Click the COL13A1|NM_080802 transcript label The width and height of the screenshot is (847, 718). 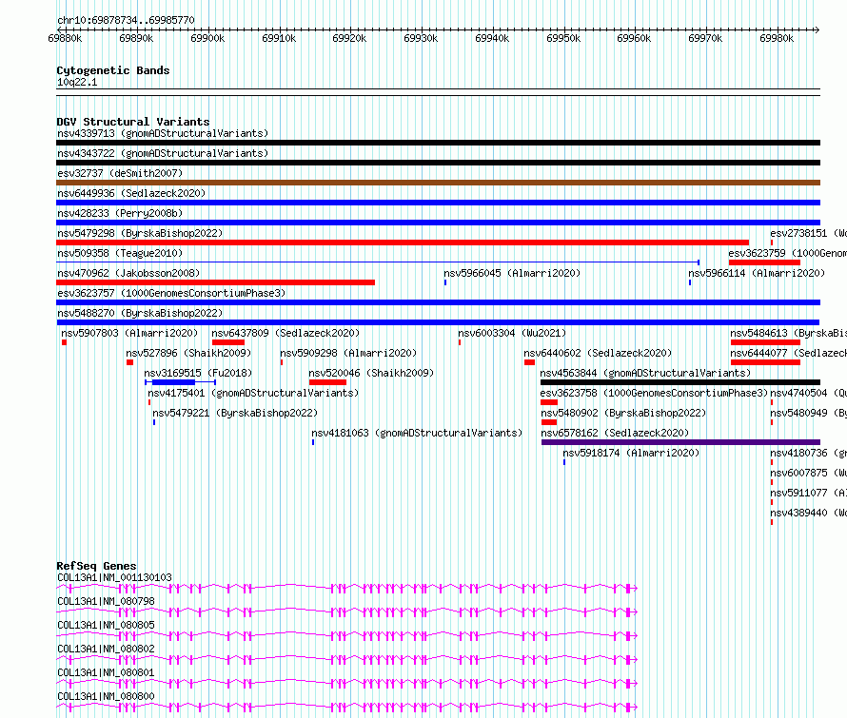pos(106,649)
